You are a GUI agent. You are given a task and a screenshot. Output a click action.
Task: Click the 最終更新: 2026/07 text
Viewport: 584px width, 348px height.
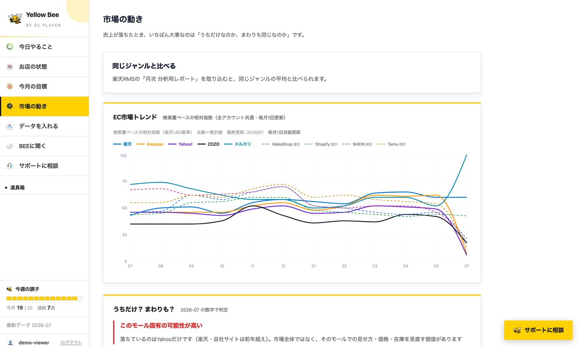245,132
